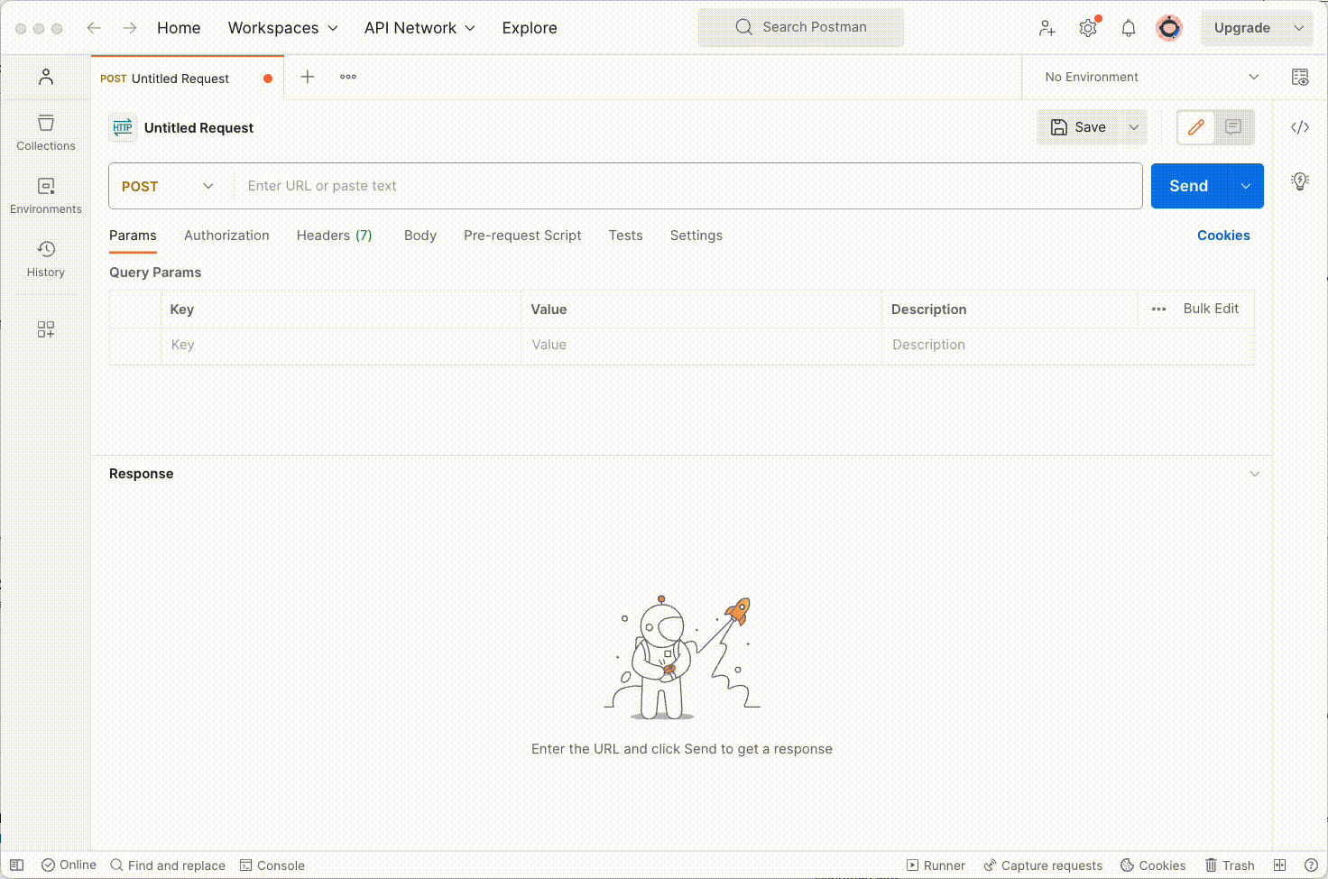Click the Save button
The image size is (1328, 879).
point(1079,127)
